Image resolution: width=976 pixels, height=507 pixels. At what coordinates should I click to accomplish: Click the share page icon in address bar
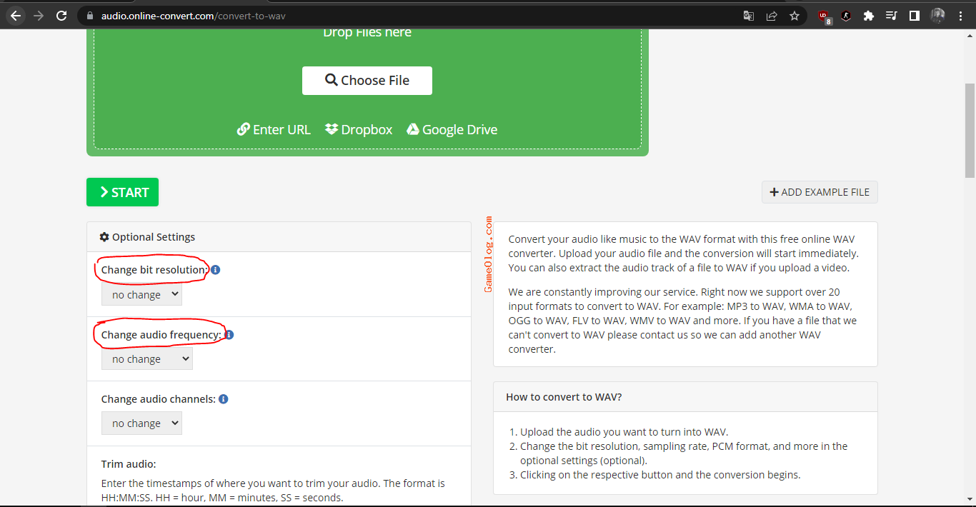[772, 15]
